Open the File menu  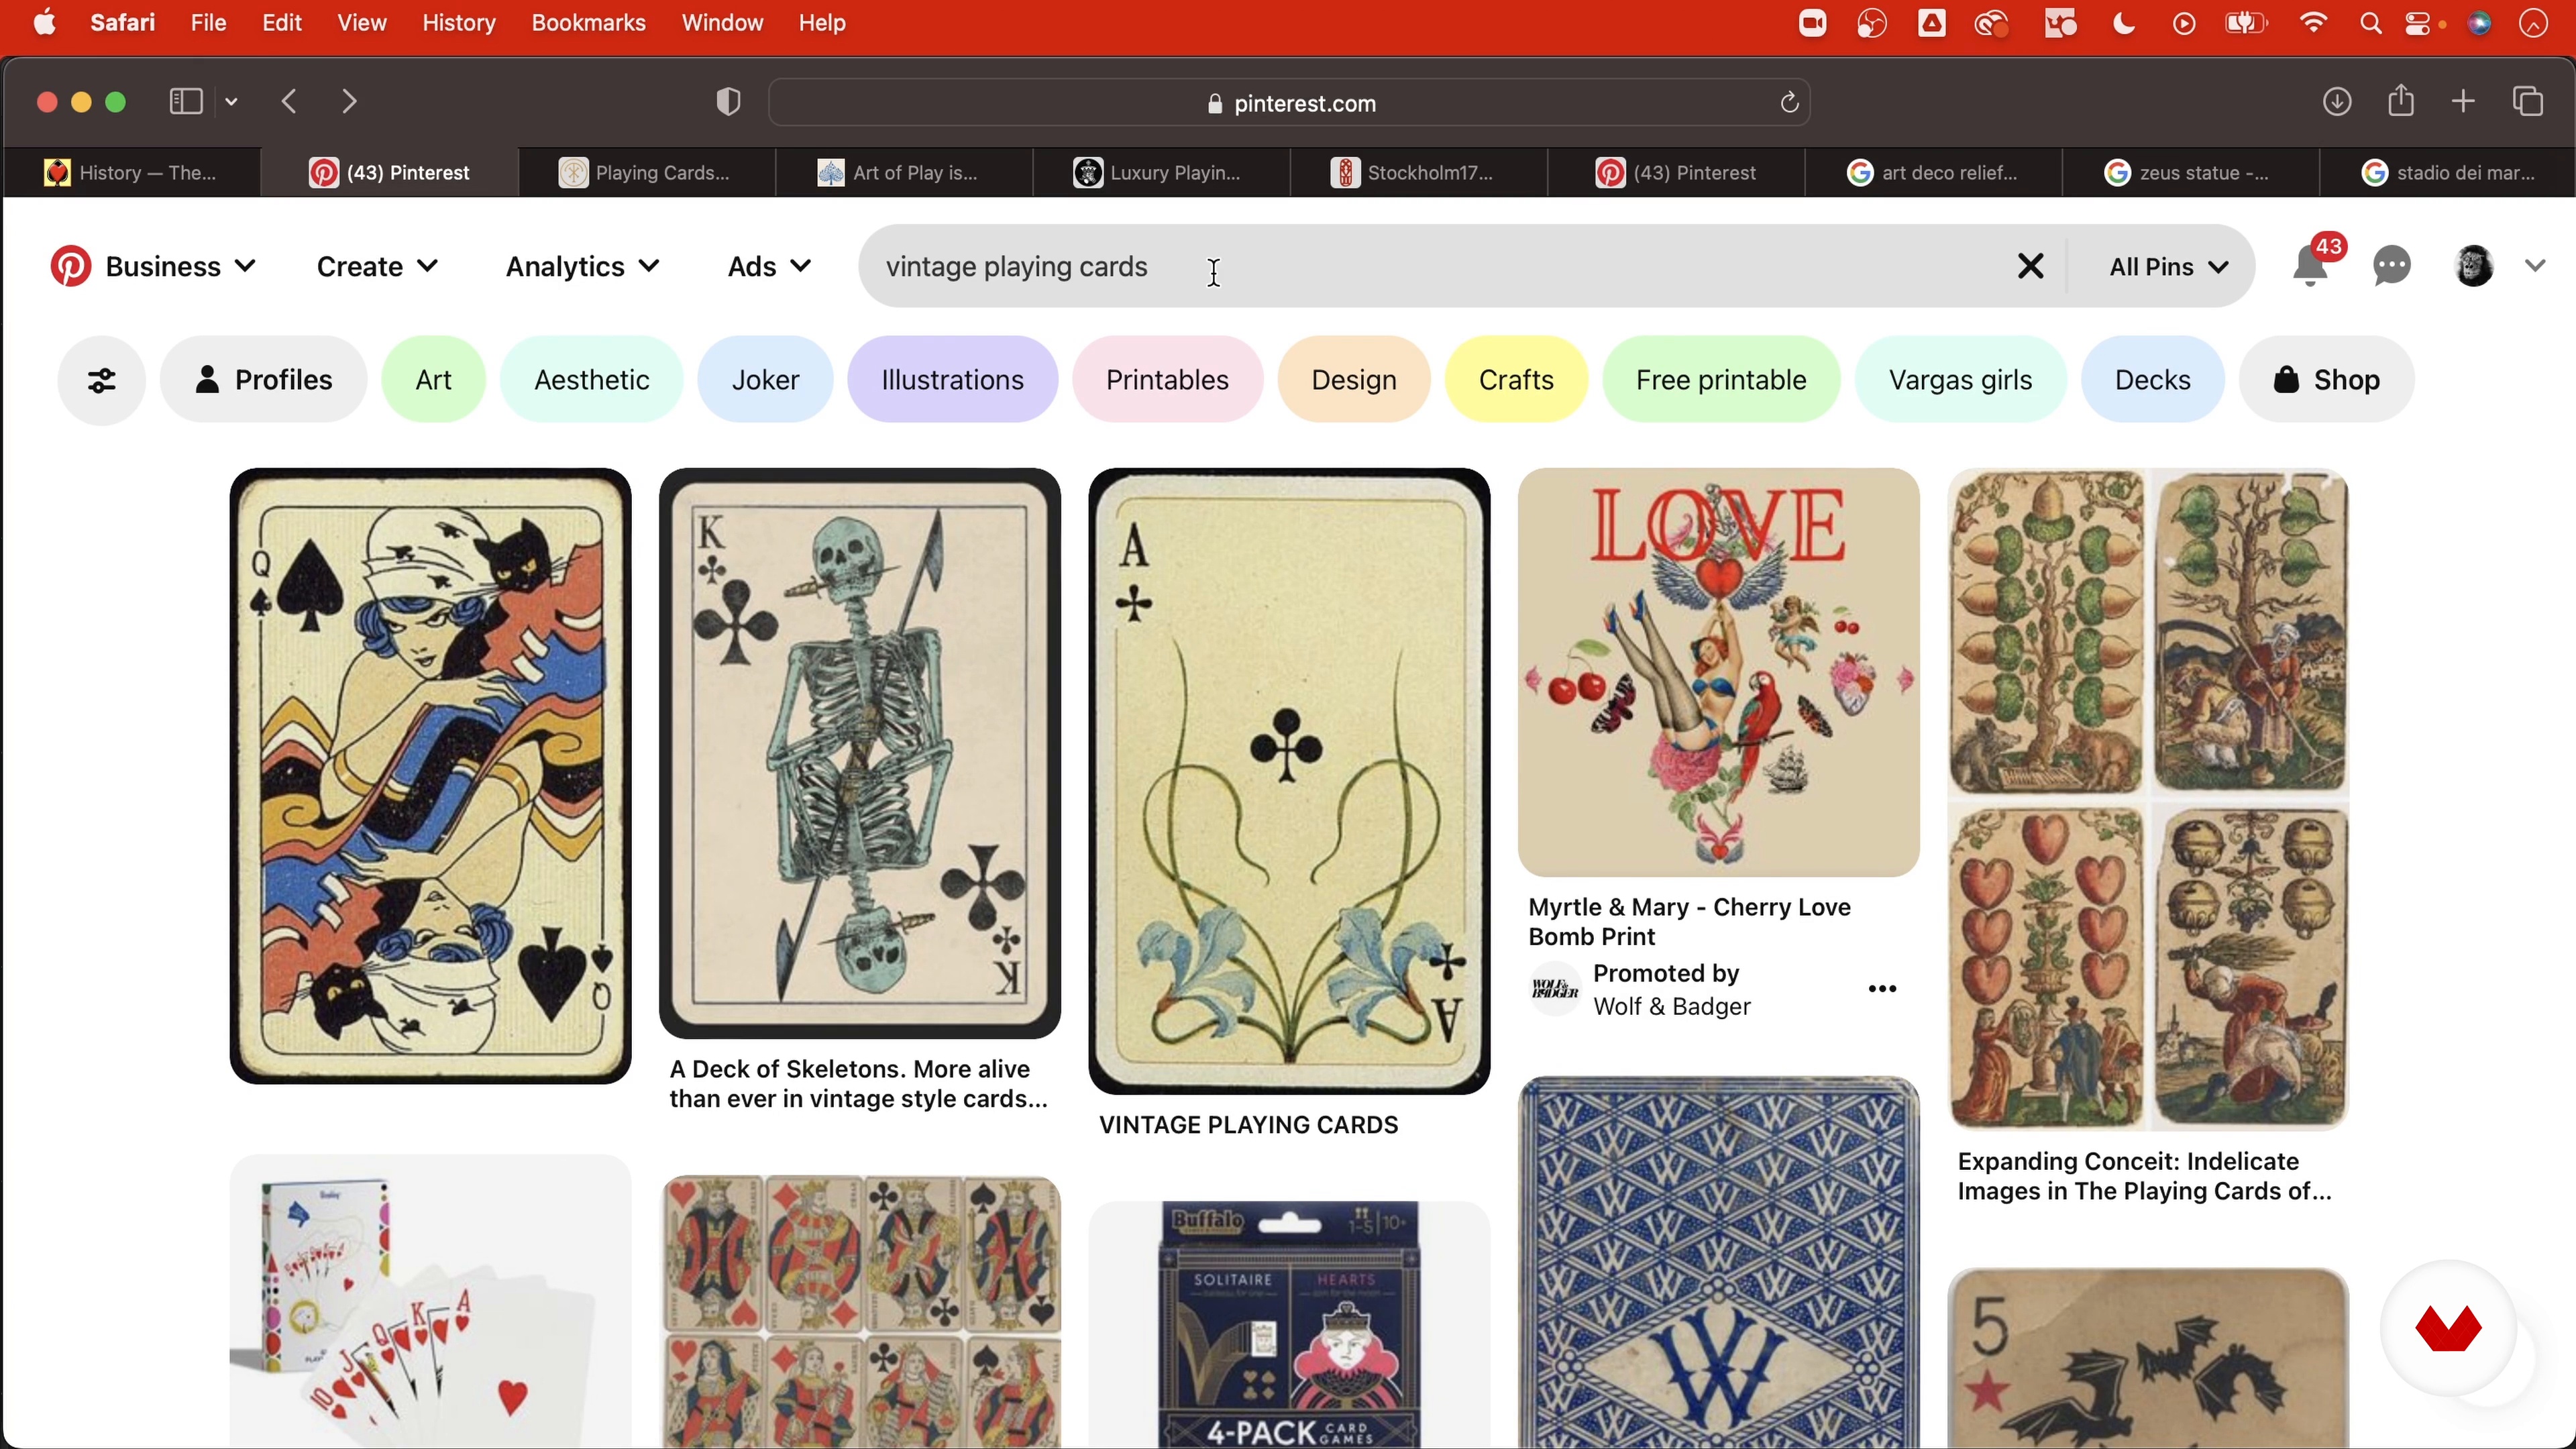point(209,23)
